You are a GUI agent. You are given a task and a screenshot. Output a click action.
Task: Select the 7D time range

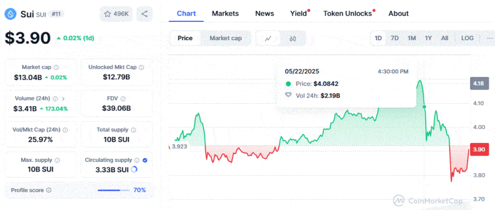point(395,38)
